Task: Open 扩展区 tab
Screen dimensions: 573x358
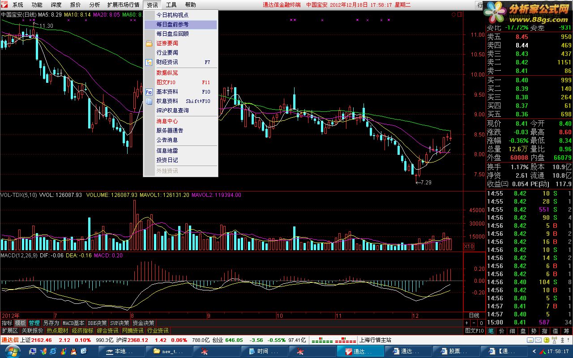Action: (9, 331)
